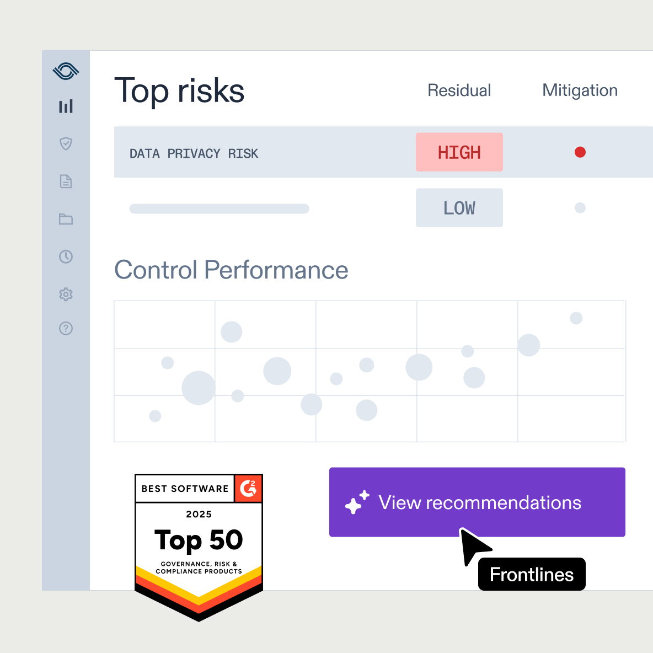Screen dimensions: 653x653
Task: Toggle the red mitigation indicator for Data Privacy Risk
Action: click(580, 152)
